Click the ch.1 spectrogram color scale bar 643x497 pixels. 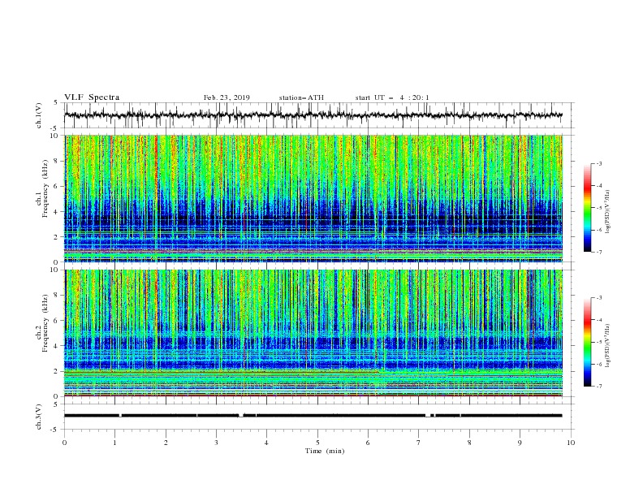(587, 208)
